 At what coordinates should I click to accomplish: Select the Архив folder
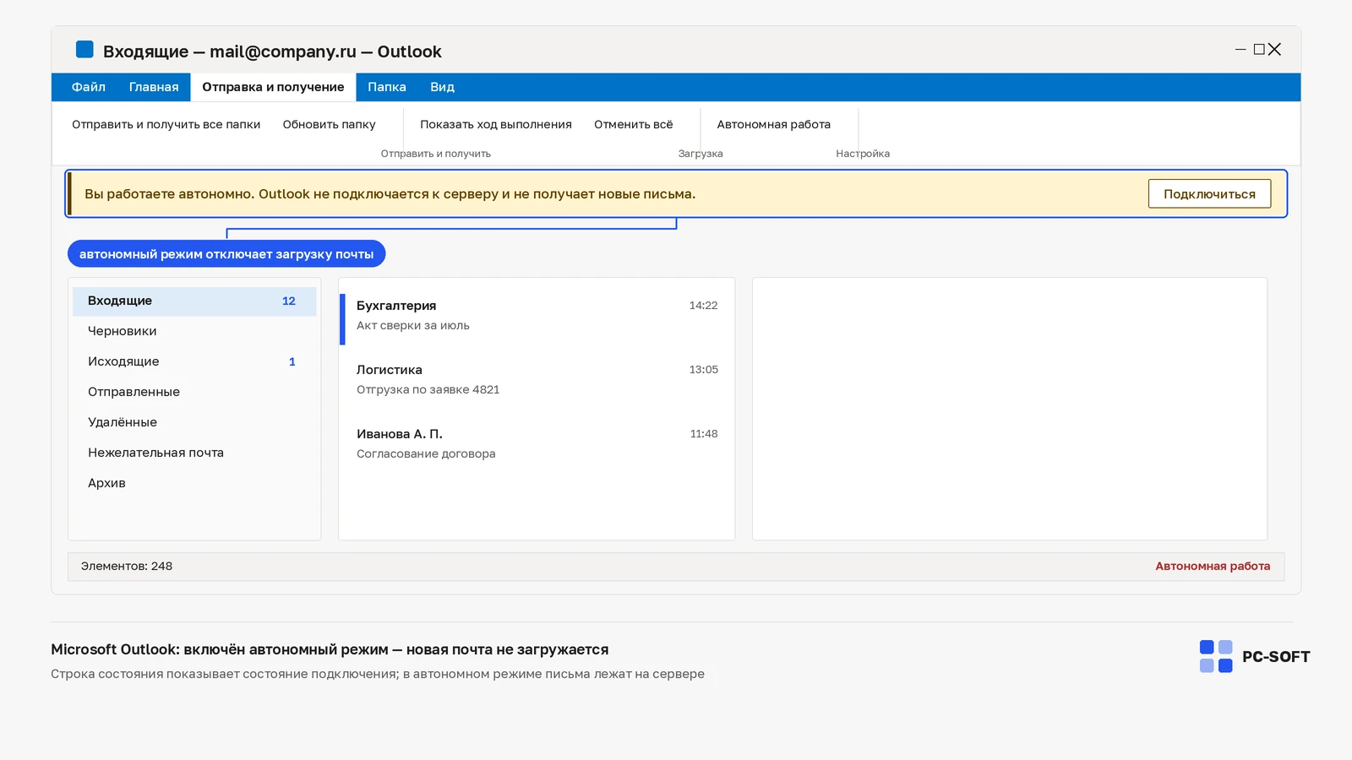194,483
